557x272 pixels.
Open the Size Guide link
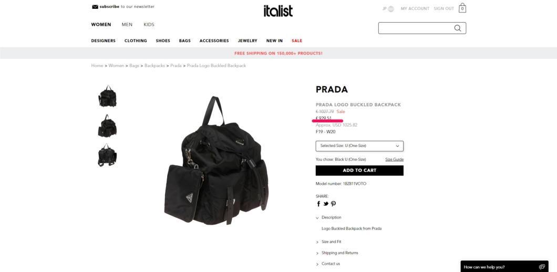394,160
